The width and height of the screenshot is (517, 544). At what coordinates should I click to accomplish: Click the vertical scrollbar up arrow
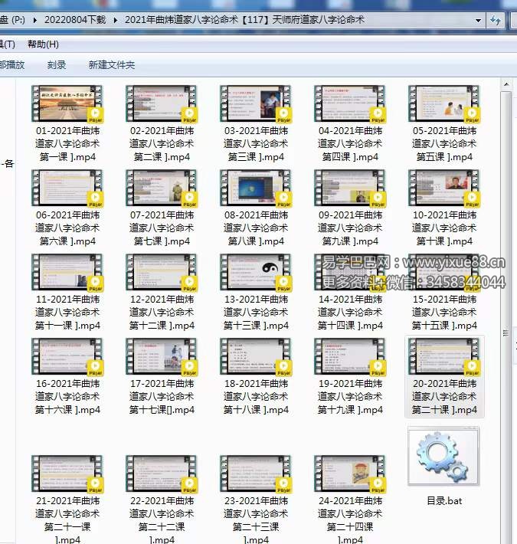(x=506, y=84)
